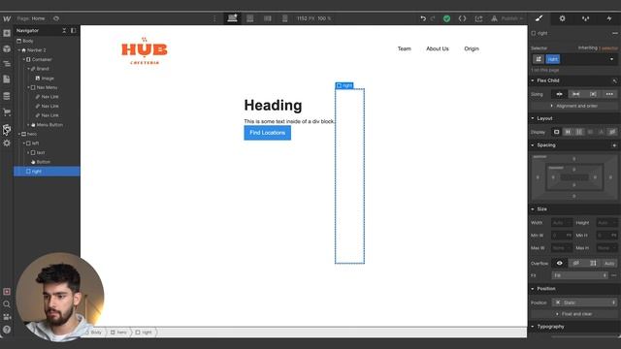
Task: Click the Redo arrow
Action: coord(433,18)
